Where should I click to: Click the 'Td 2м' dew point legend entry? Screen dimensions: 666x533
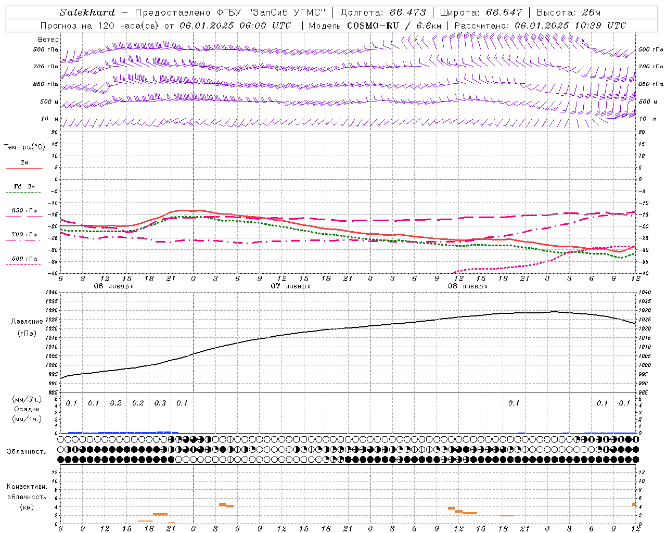coord(24,186)
